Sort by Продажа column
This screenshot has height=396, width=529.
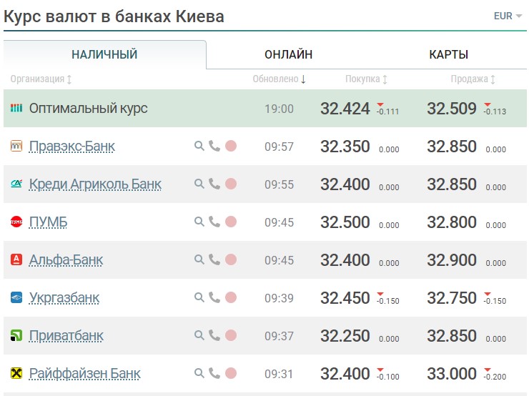pyautogui.click(x=473, y=79)
